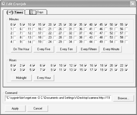This screenshot has height=115, width=137.
Task: Click the Edit Cronjob title bar clock icon
Action: [x=3, y=4]
